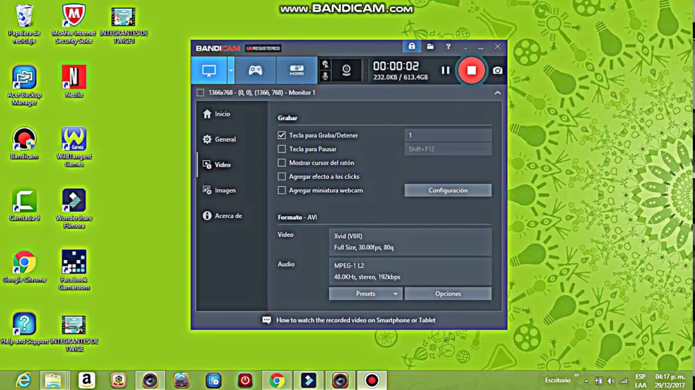695x390 pixels.
Task: Open the Imagen tab
Action: 219,190
